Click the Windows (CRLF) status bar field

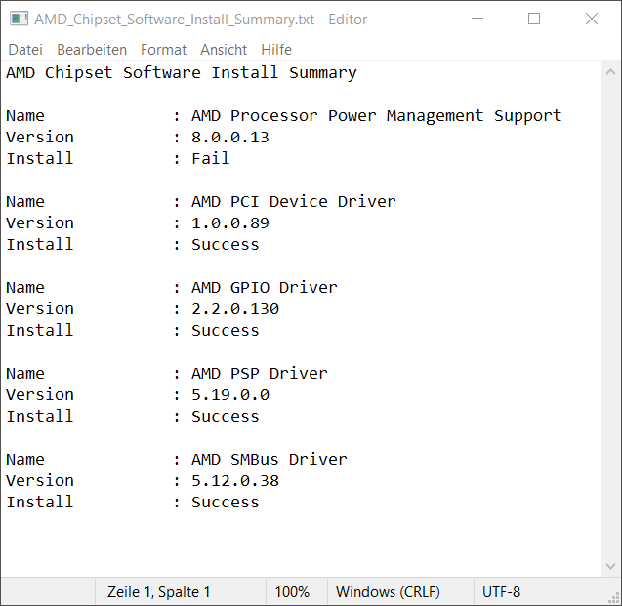click(388, 591)
